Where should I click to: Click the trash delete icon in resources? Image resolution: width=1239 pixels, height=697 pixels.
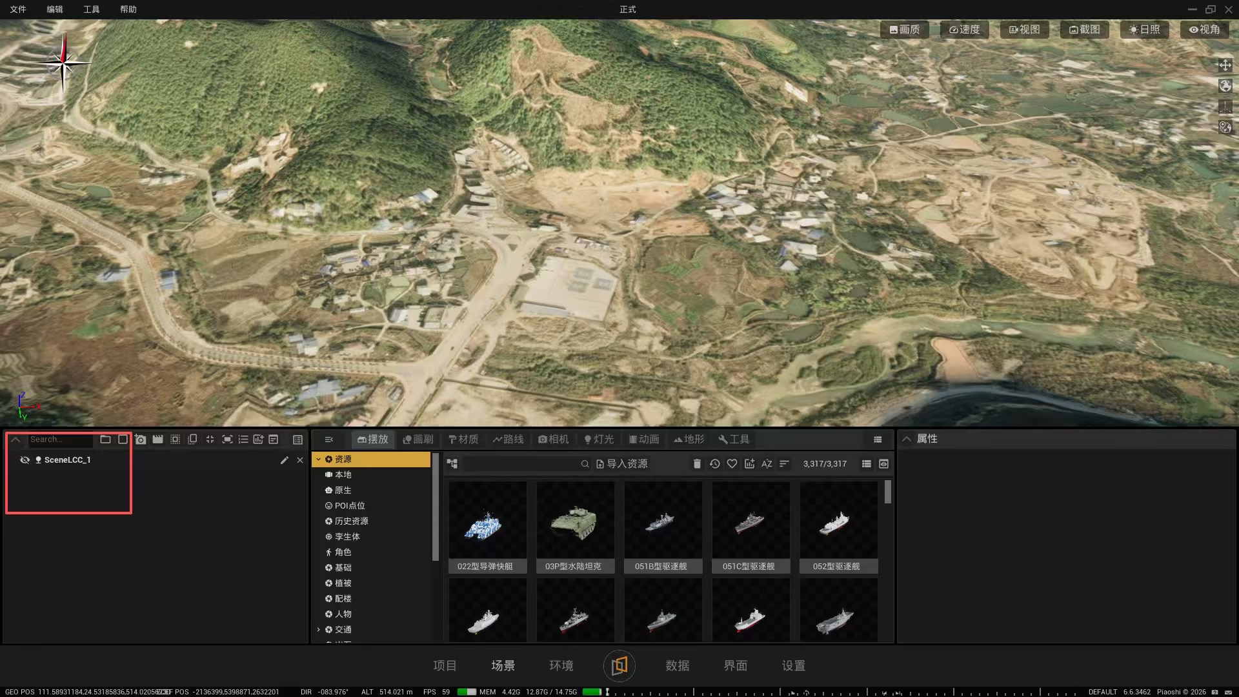pyautogui.click(x=697, y=464)
